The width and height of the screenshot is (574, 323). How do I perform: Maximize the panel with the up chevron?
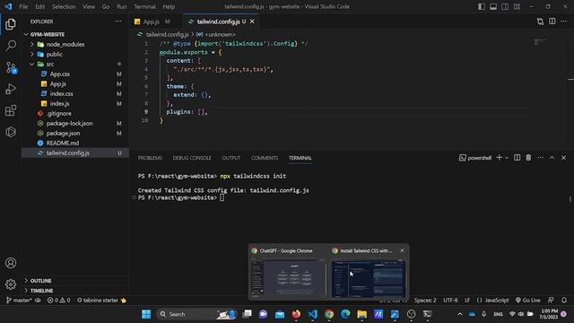coord(552,158)
